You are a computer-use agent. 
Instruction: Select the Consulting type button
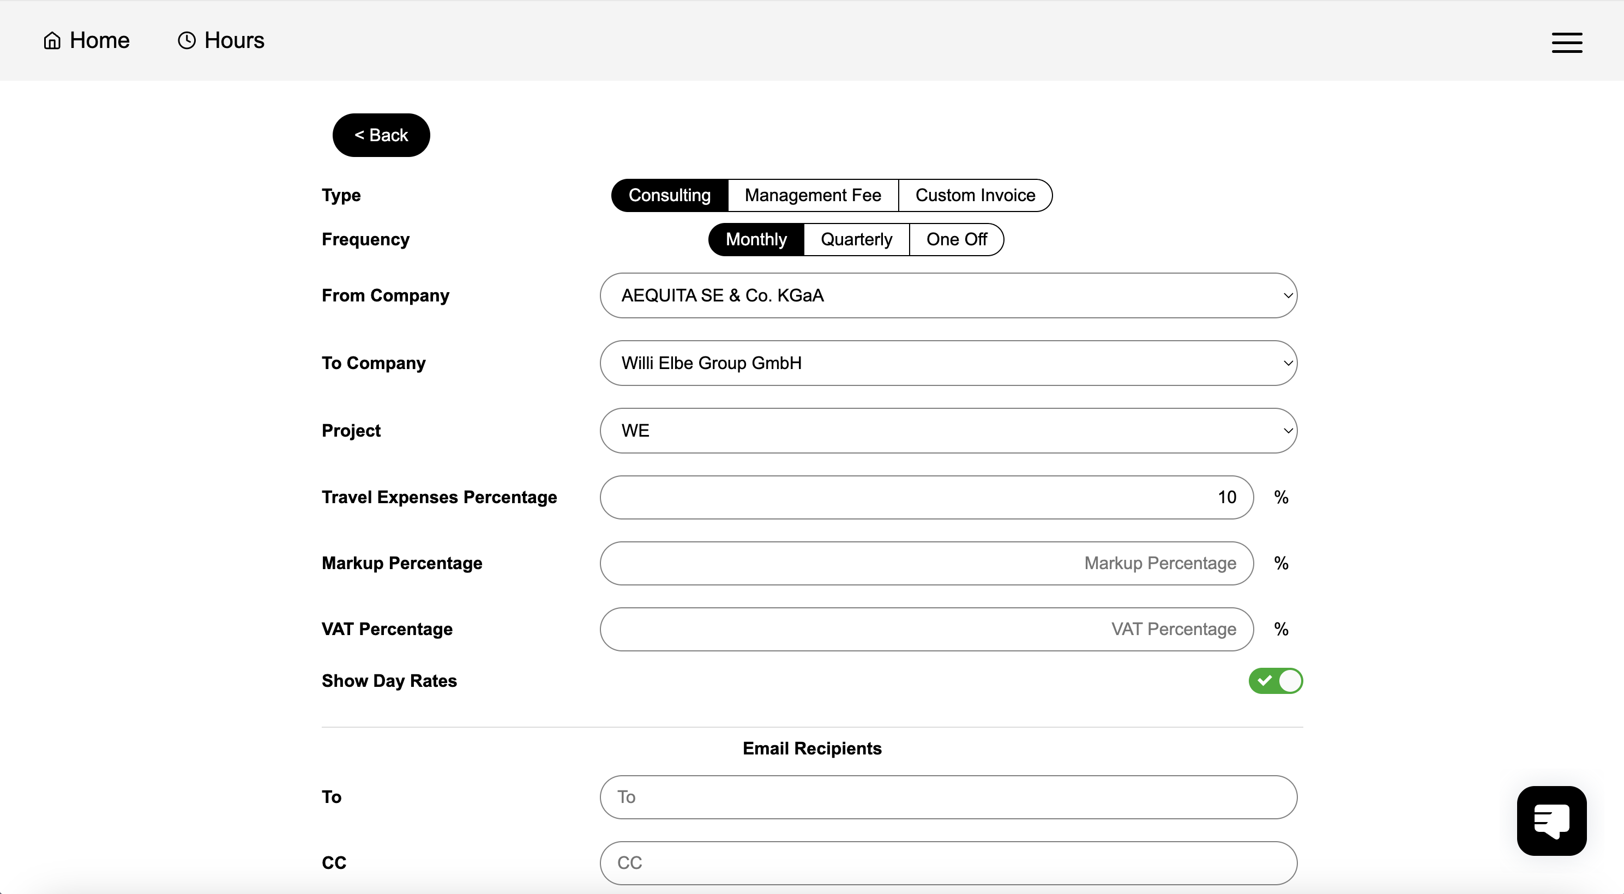tap(669, 195)
